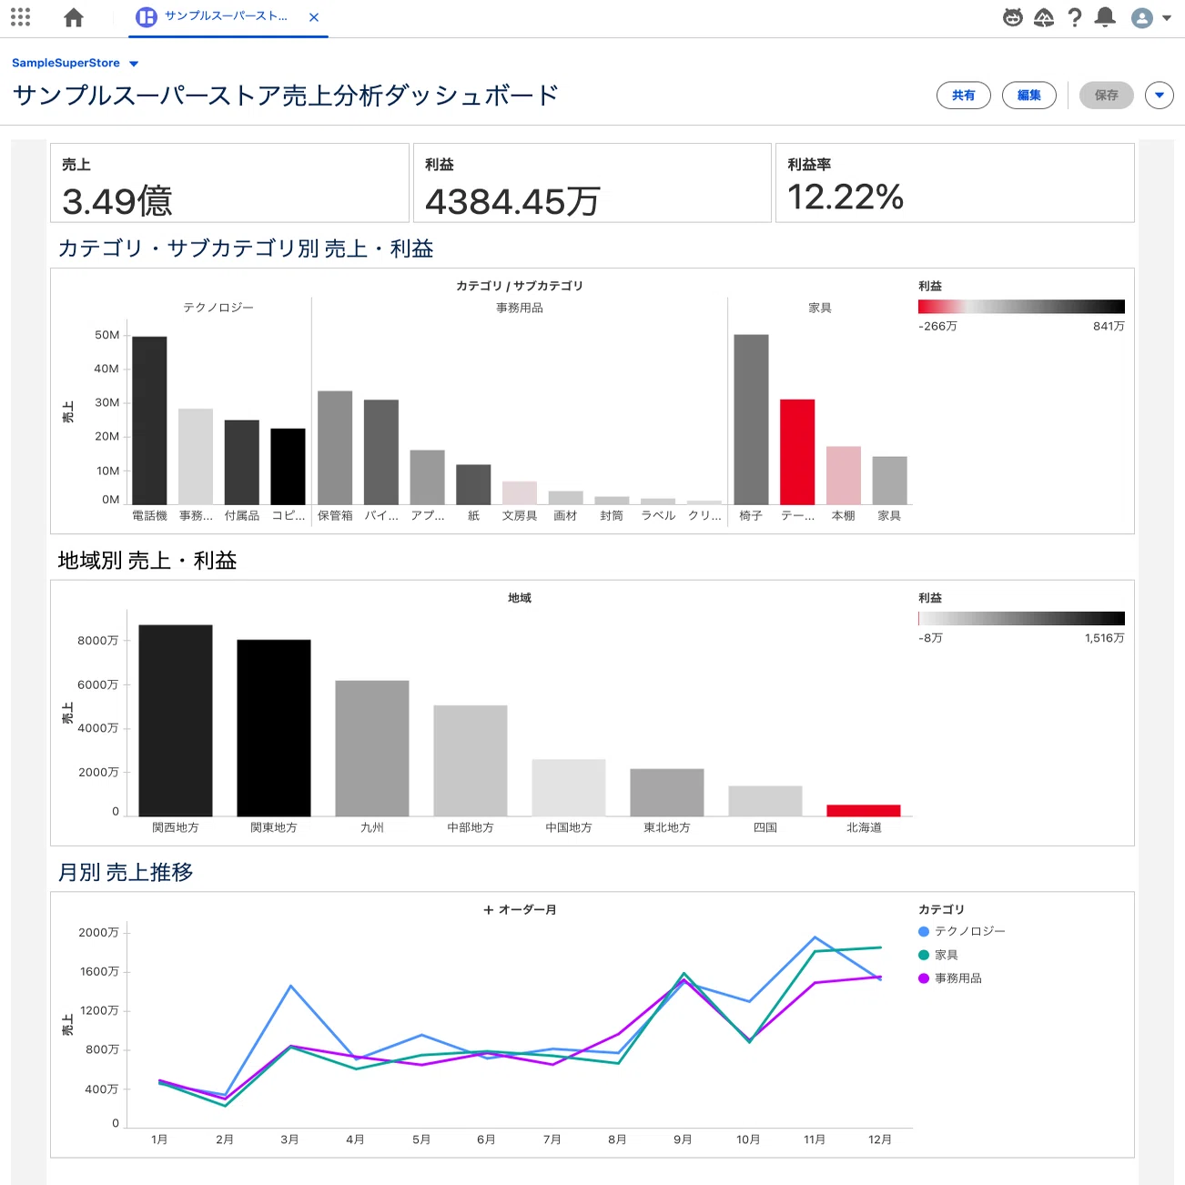This screenshot has width=1185, height=1185.
Task: Select 事務用品 in the line chart legend
Action: pos(950,978)
